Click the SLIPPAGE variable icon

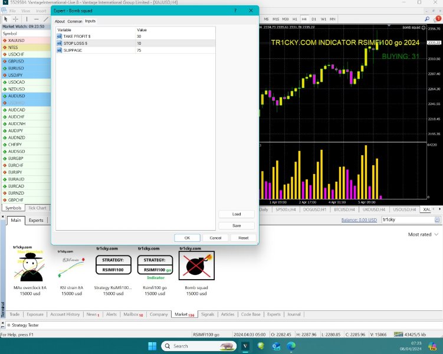coord(60,50)
